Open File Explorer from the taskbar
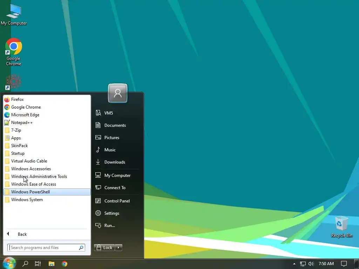The image size is (359, 269). click(52, 264)
